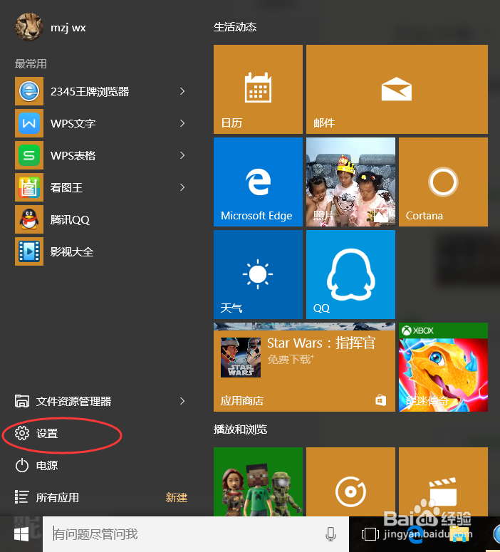Image resolution: width=500 pixels, height=552 pixels.
Task: Launch the 看图王 image viewer icon
Action: pos(29,187)
